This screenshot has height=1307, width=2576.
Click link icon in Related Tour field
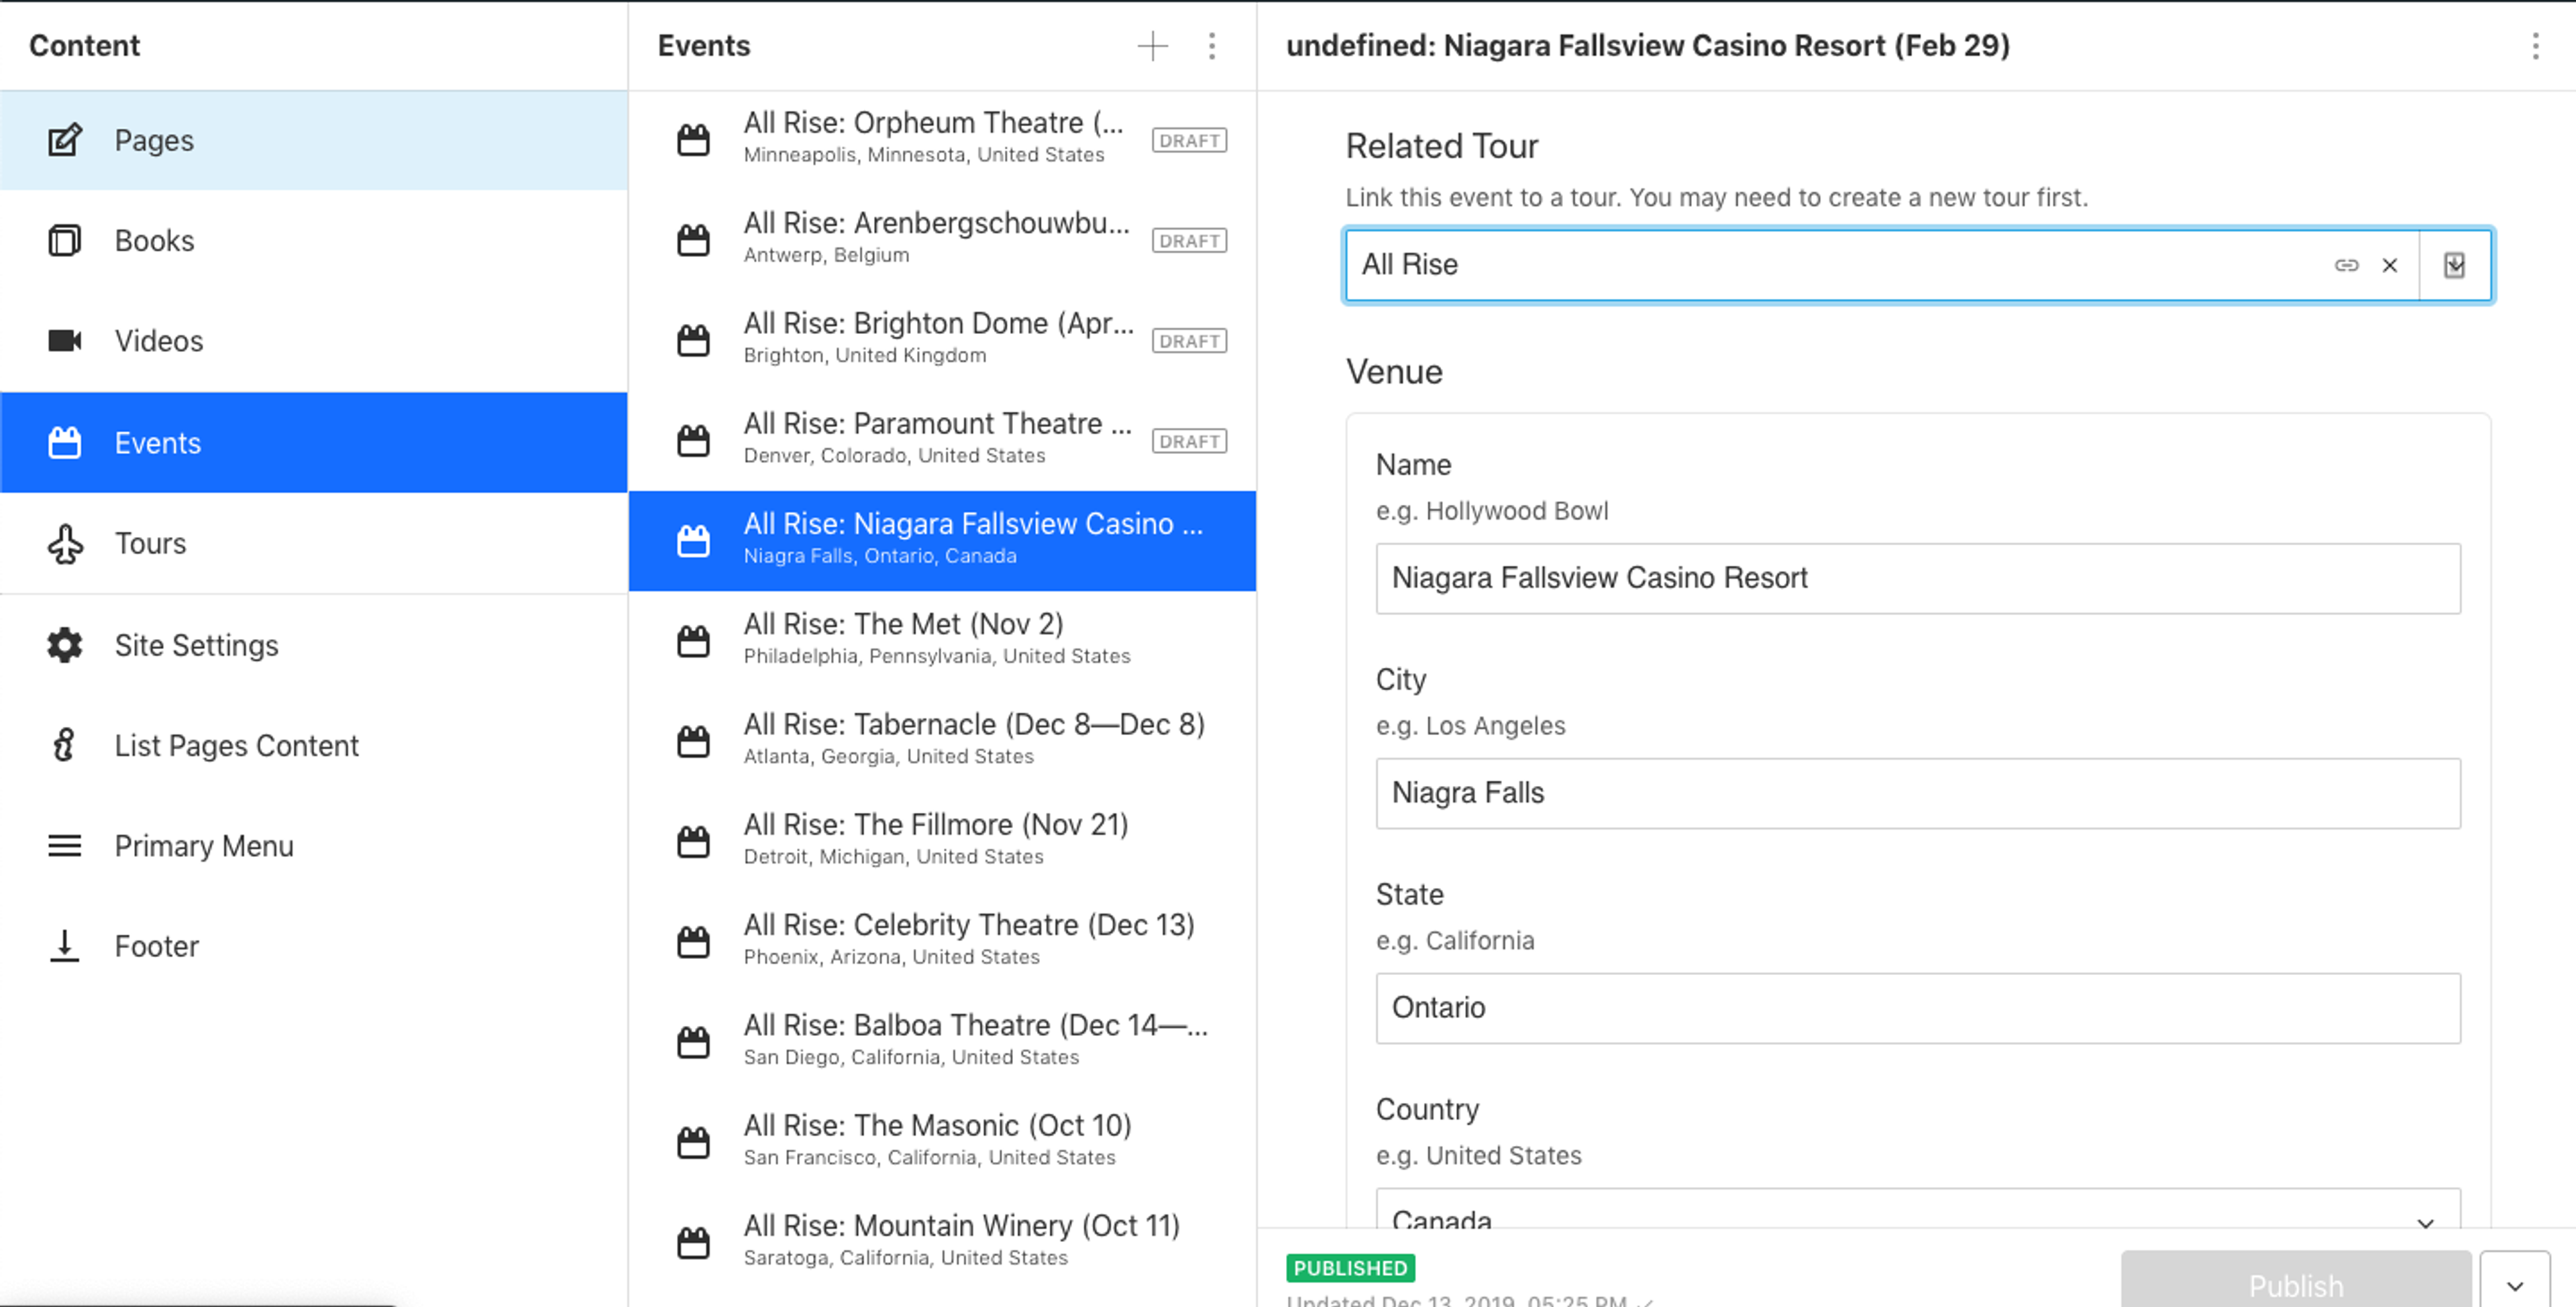pyautogui.click(x=2346, y=265)
